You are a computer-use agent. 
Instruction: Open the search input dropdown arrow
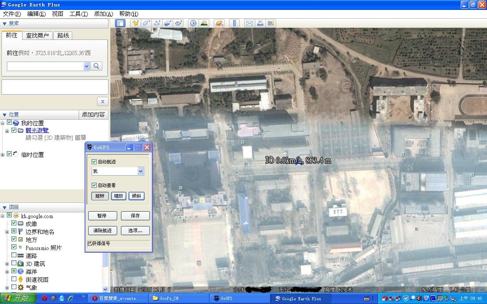[86, 66]
